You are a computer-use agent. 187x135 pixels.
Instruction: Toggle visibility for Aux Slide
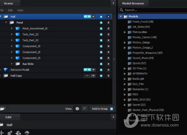point(101,64)
